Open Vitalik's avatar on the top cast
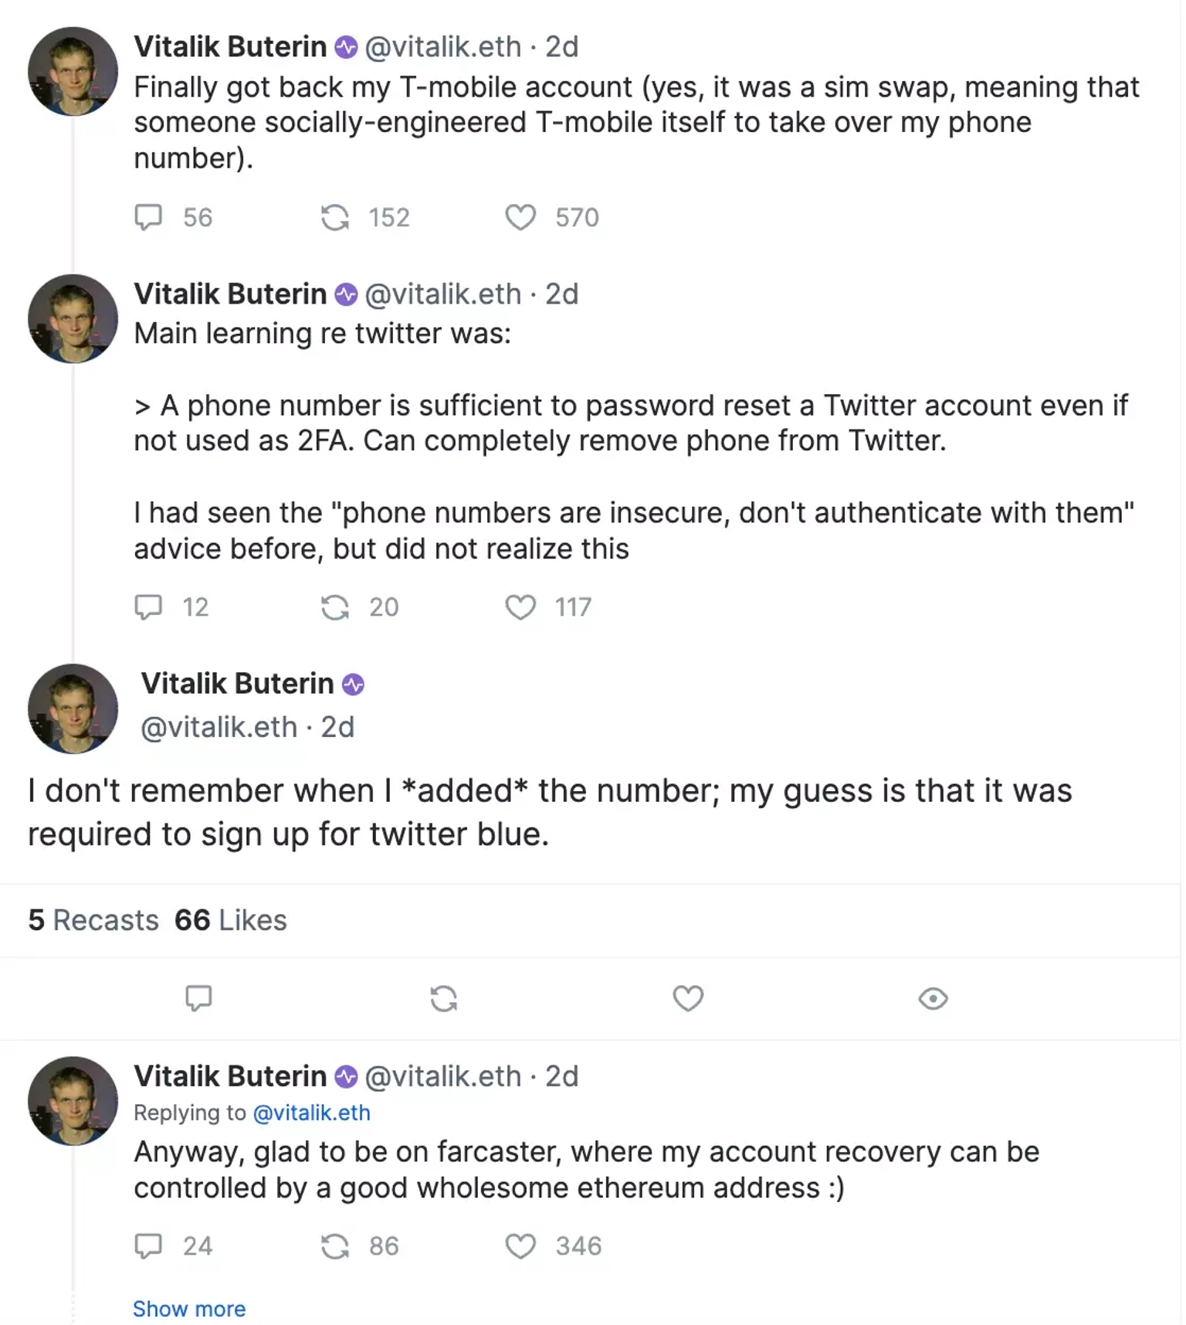The image size is (1186, 1325). pyautogui.click(x=73, y=71)
